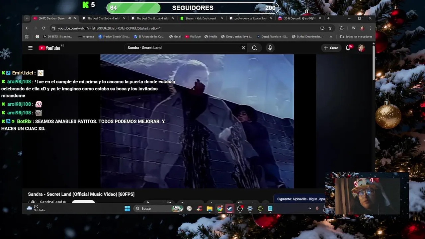Open Chrome media controls icon
The height and width of the screenshot is (239, 425).
[x=354, y=28]
